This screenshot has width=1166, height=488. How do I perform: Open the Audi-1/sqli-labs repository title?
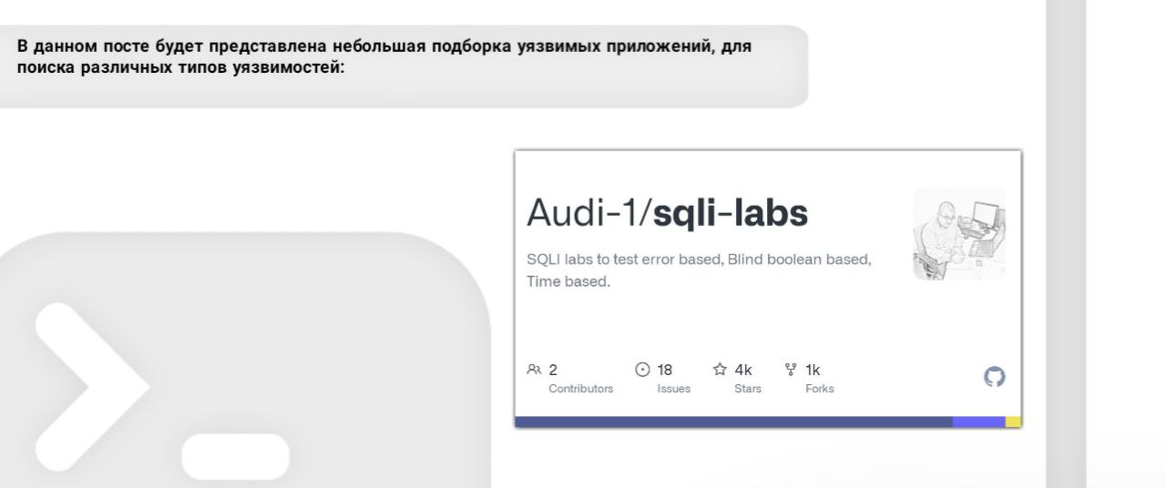click(667, 213)
